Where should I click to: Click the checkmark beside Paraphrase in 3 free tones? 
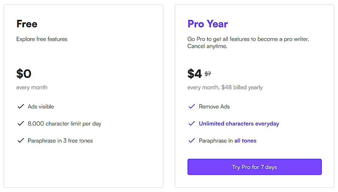pos(21,141)
